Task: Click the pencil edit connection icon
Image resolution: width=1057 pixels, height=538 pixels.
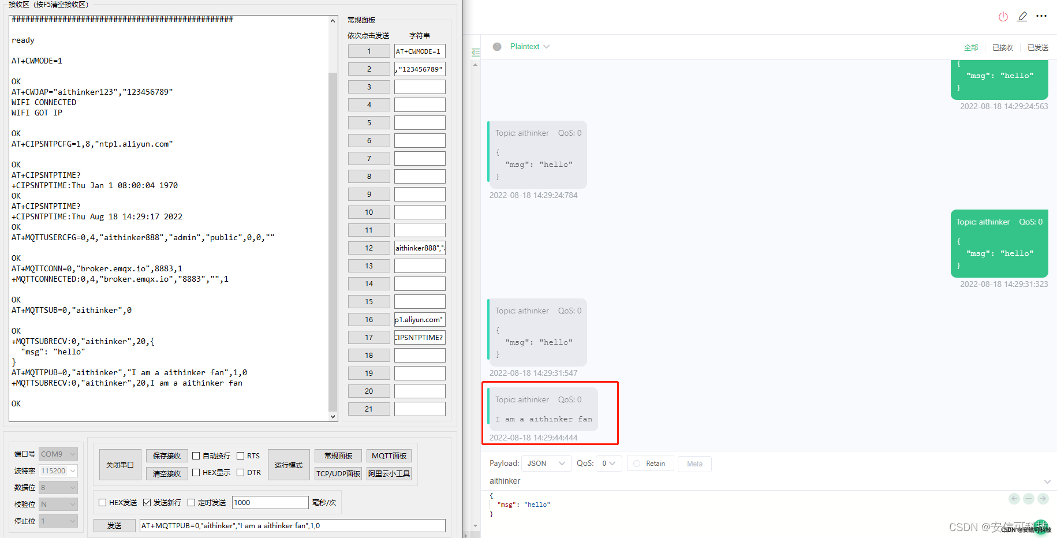Action: [x=1022, y=17]
